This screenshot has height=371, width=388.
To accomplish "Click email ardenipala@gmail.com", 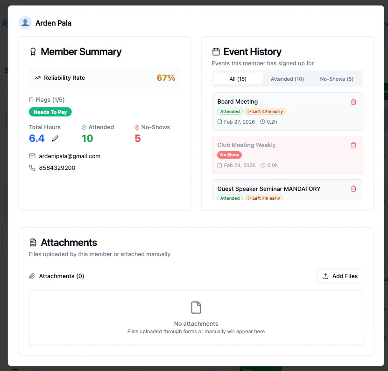I will (x=70, y=156).
